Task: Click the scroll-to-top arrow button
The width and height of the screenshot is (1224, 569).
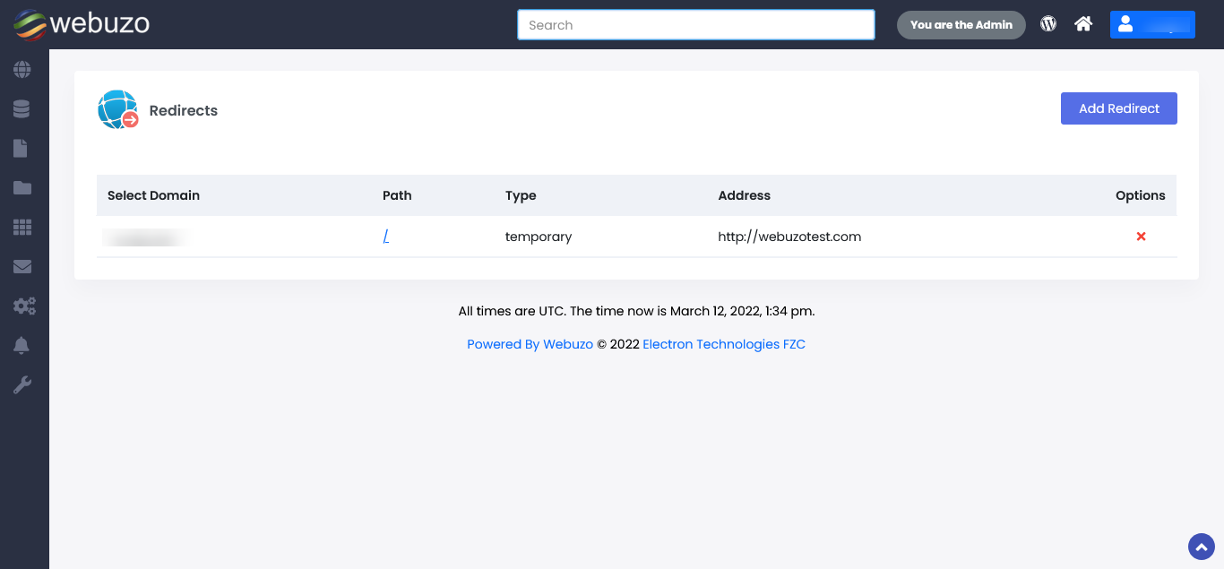Action: coord(1201,546)
